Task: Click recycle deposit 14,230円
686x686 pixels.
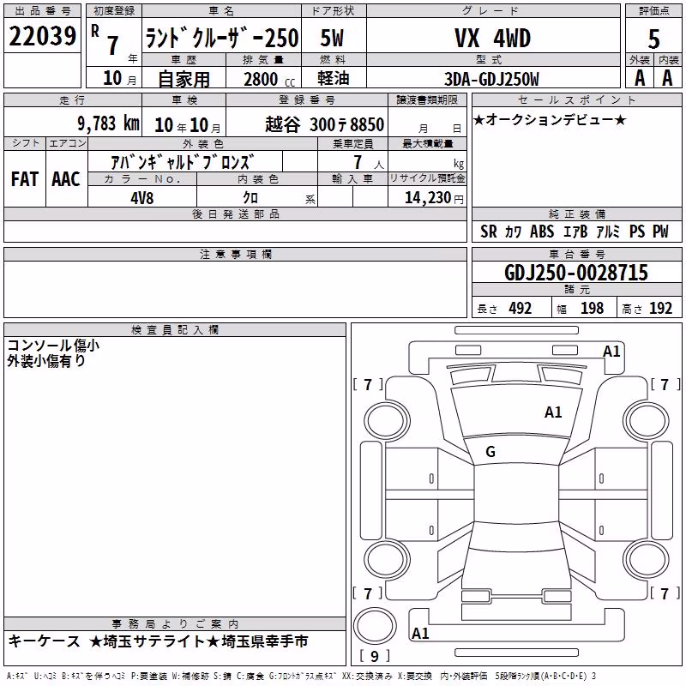Action: [x=434, y=198]
